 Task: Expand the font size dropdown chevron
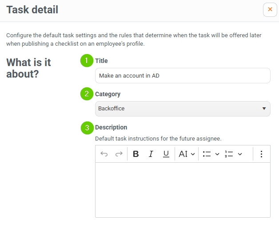(193, 154)
